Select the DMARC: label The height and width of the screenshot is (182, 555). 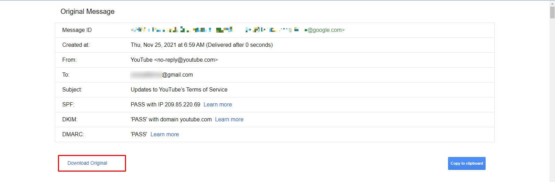[73, 134]
